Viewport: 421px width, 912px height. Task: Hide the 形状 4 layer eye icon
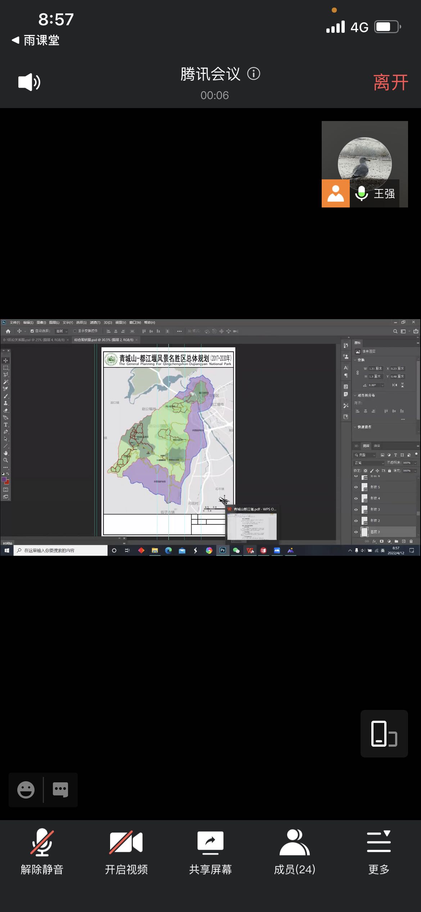[356, 499]
